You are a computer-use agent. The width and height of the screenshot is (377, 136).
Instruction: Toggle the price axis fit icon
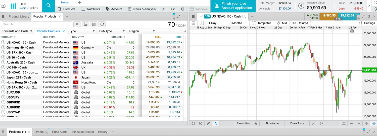pos(344,123)
